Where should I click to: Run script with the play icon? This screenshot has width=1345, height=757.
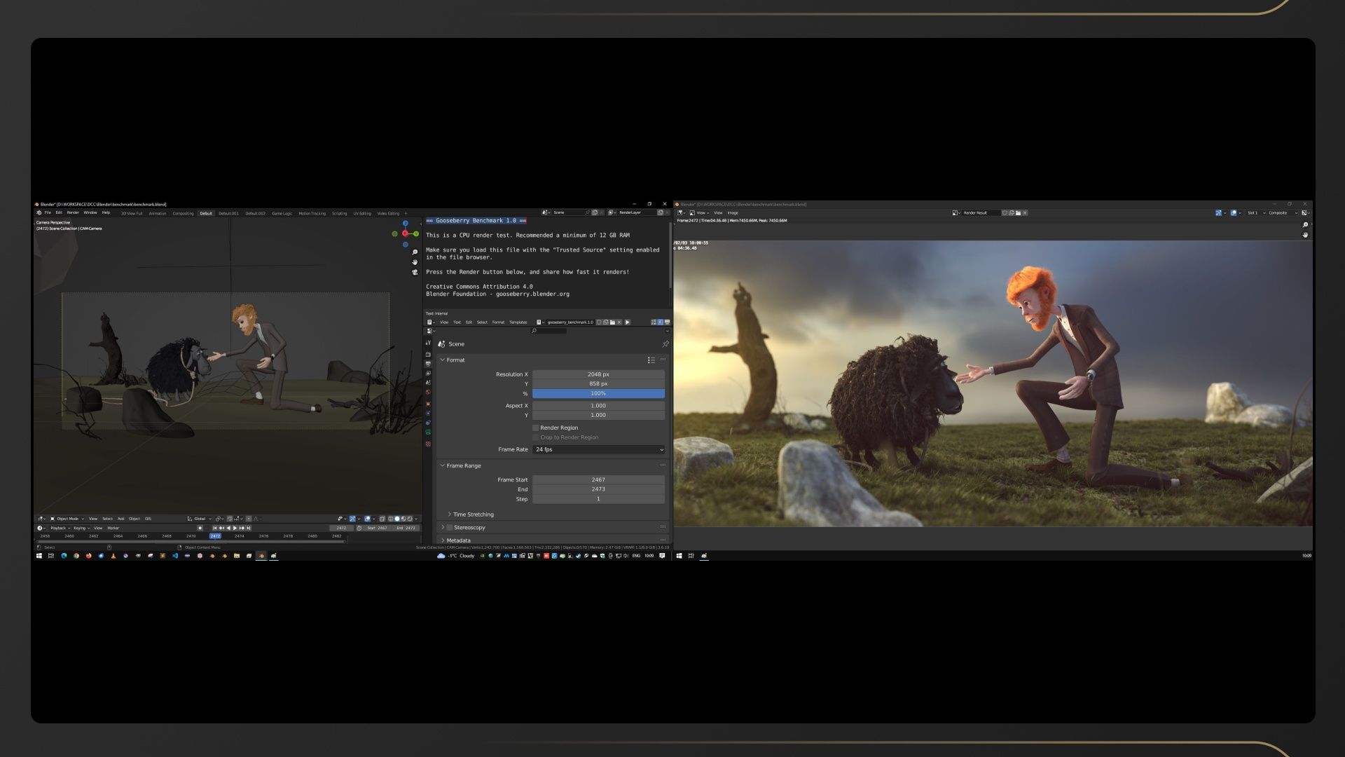point(627,322)
